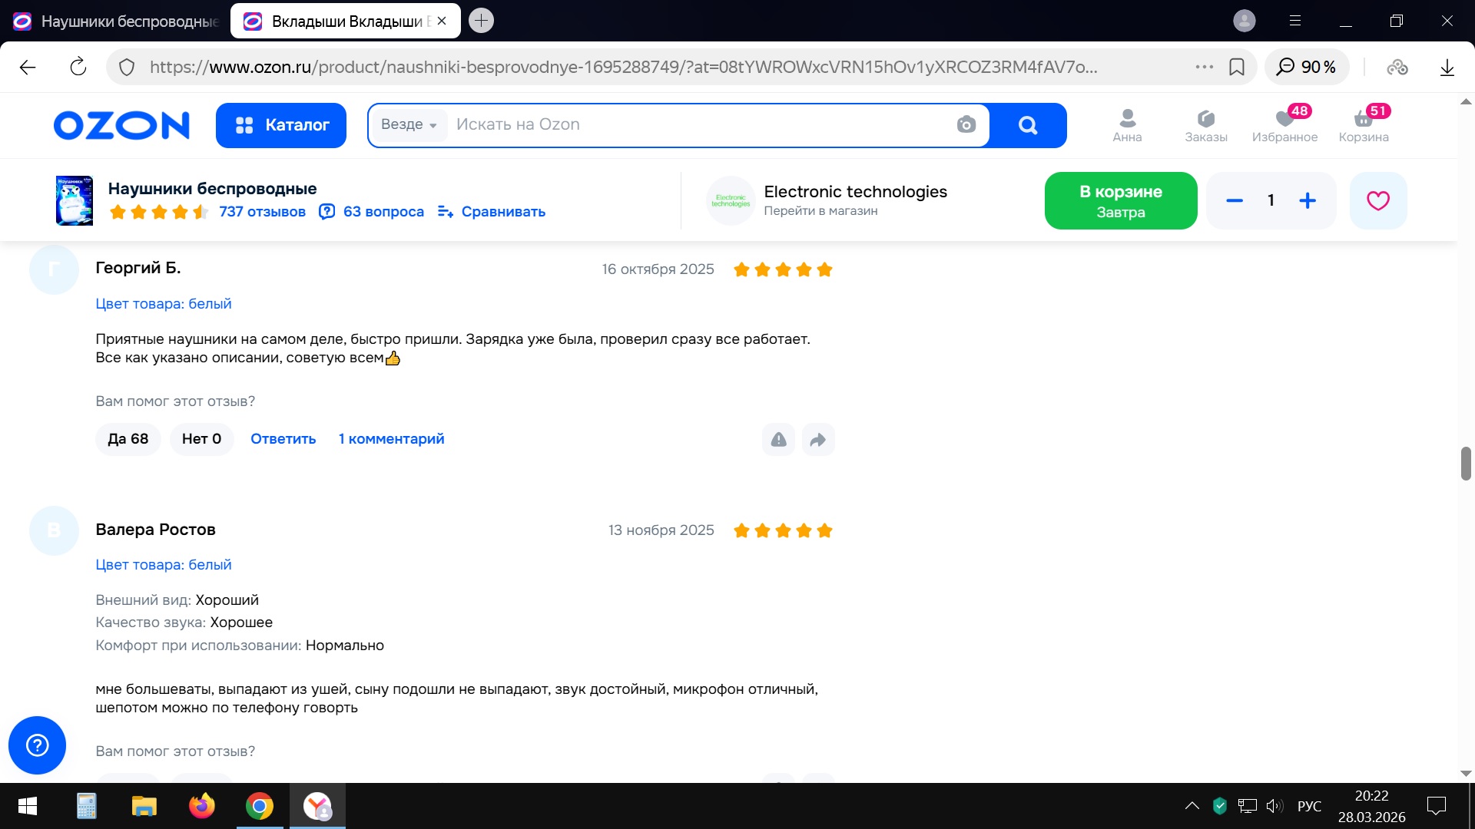The image size is (1475, 829).
Task: Report Георгий Б. review via warning icon
Action: pos(778,440)
